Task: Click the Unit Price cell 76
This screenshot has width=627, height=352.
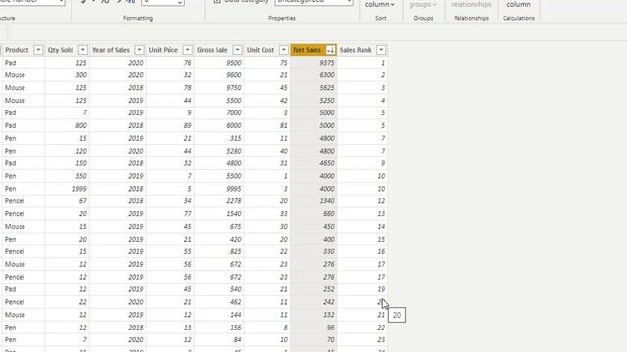Action: point(187,63)
